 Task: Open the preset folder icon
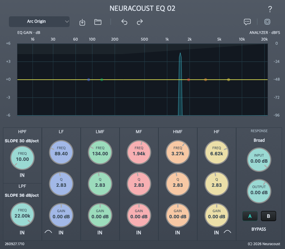[x=98, y=22]
